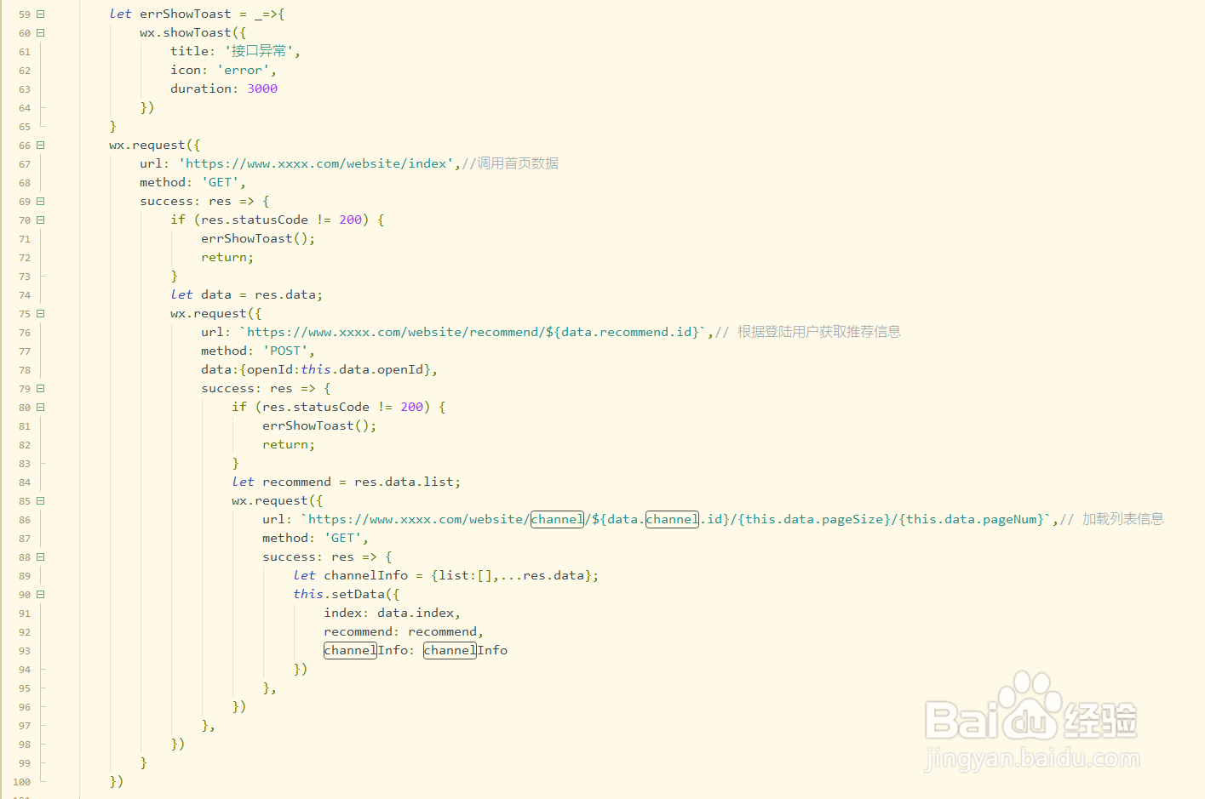This screenshot has width=1205, height=799.
Task: Click the '接口异常' title string
Action: pos(259,51)
